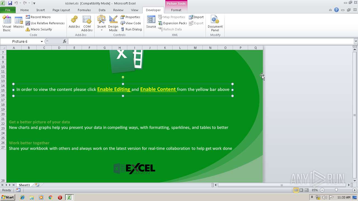This screenshot has width=358, height=201.
Task: Show hidden system tray icons
Action: pyautogui.click(x=312, y=197)
